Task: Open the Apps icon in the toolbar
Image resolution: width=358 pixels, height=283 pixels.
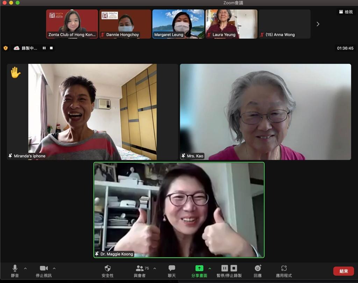Action: point(284,268)
